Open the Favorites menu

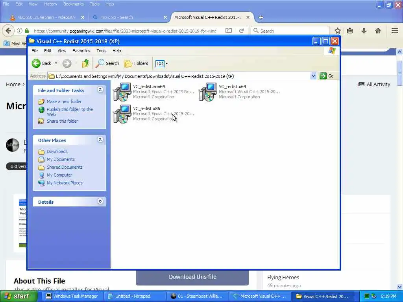tap(81, 51)
